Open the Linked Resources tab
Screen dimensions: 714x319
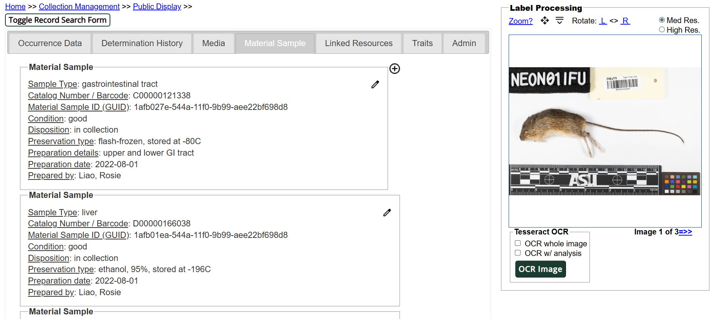pyautogui.click(x=358, y=43)
